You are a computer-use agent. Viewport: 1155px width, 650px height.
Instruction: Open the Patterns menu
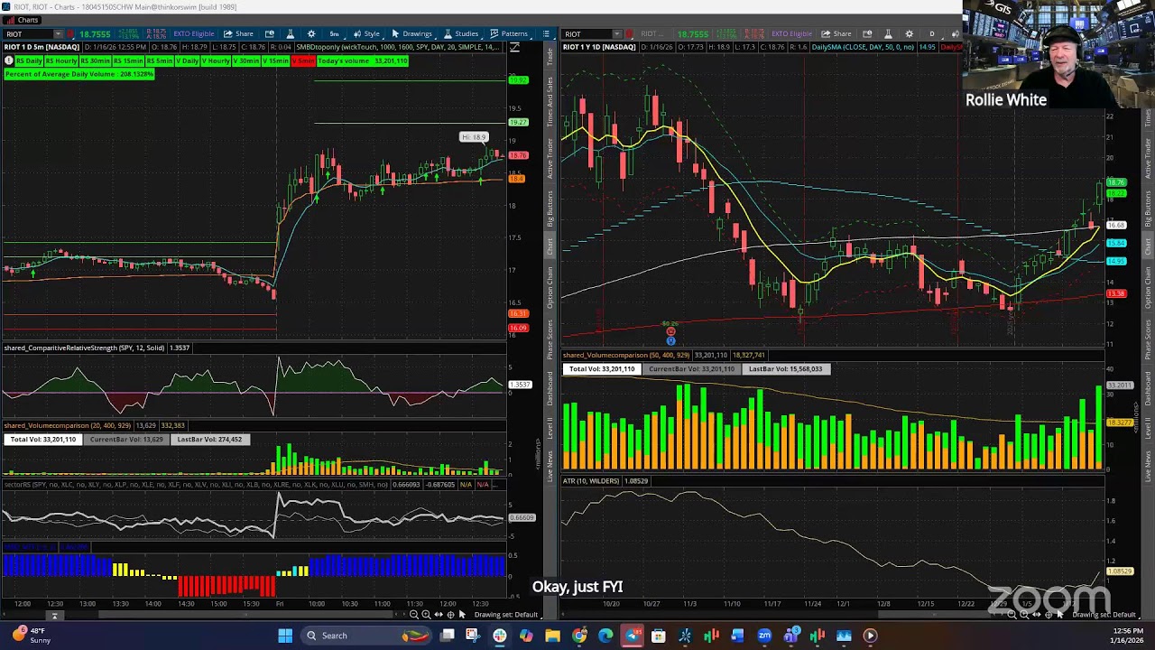pyautogui.click(x=509, y=34)
